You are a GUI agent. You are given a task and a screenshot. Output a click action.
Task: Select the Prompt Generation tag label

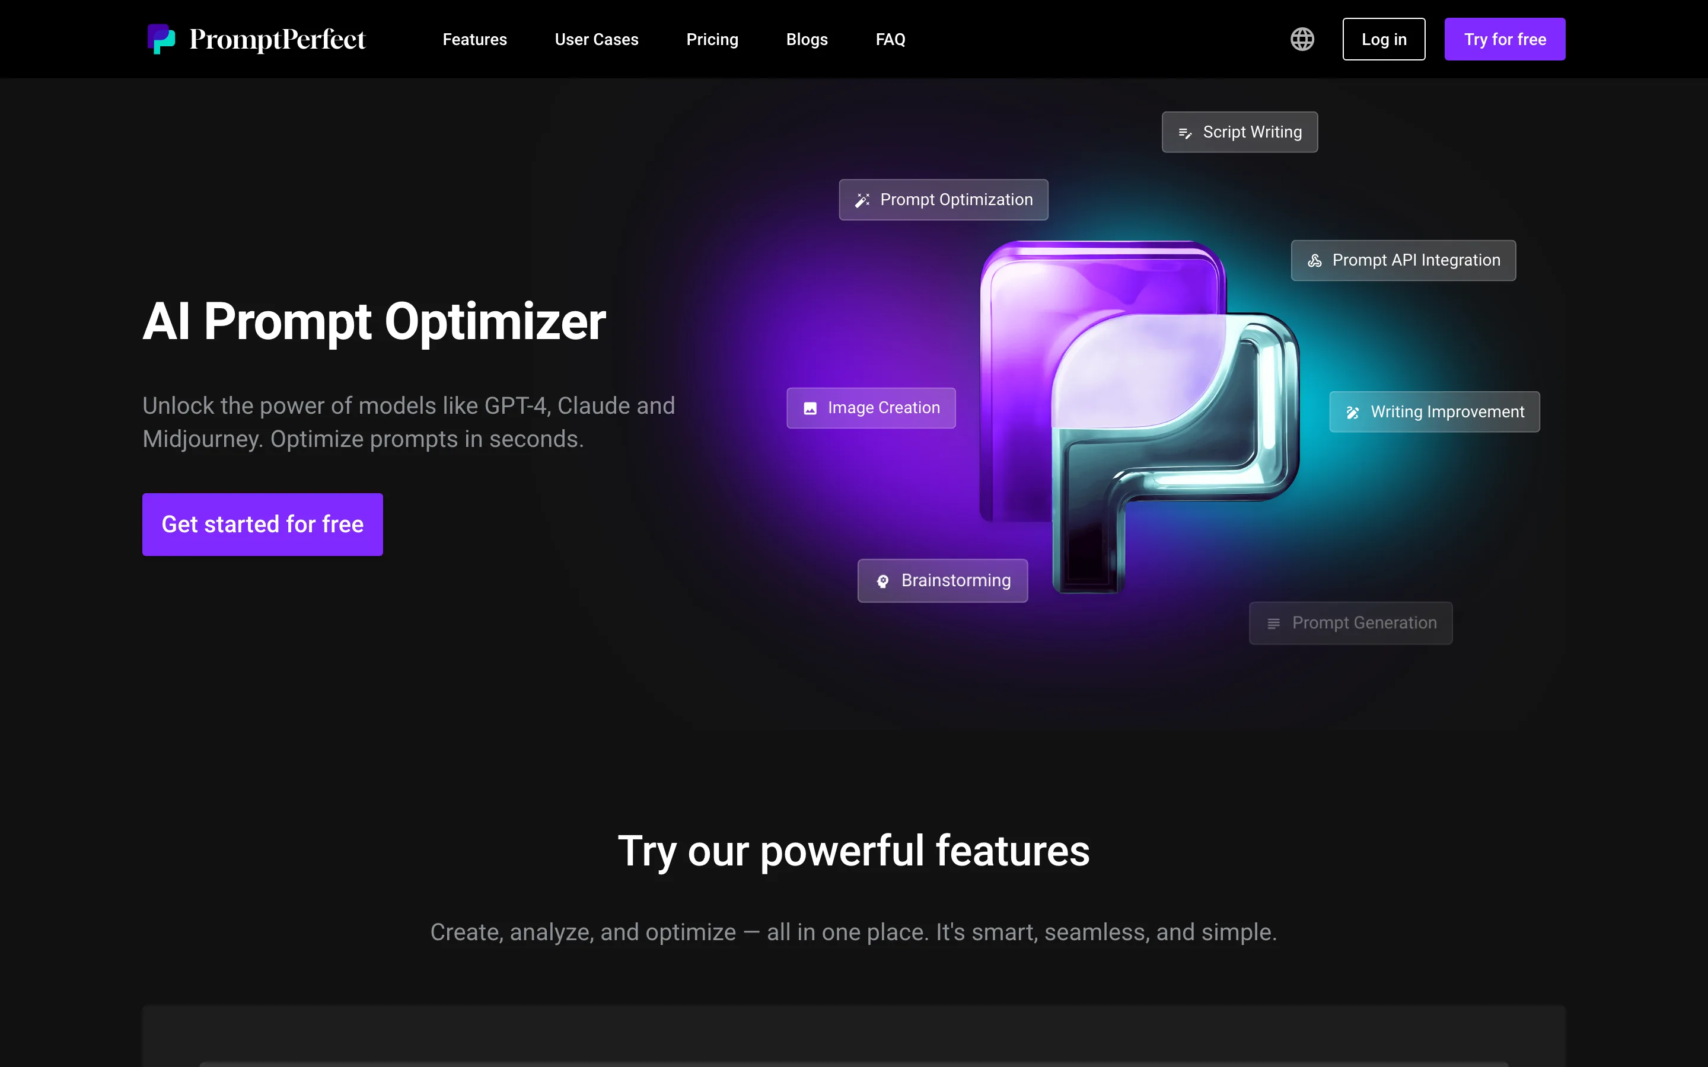pyautogui.click(x=1363, y=623)
